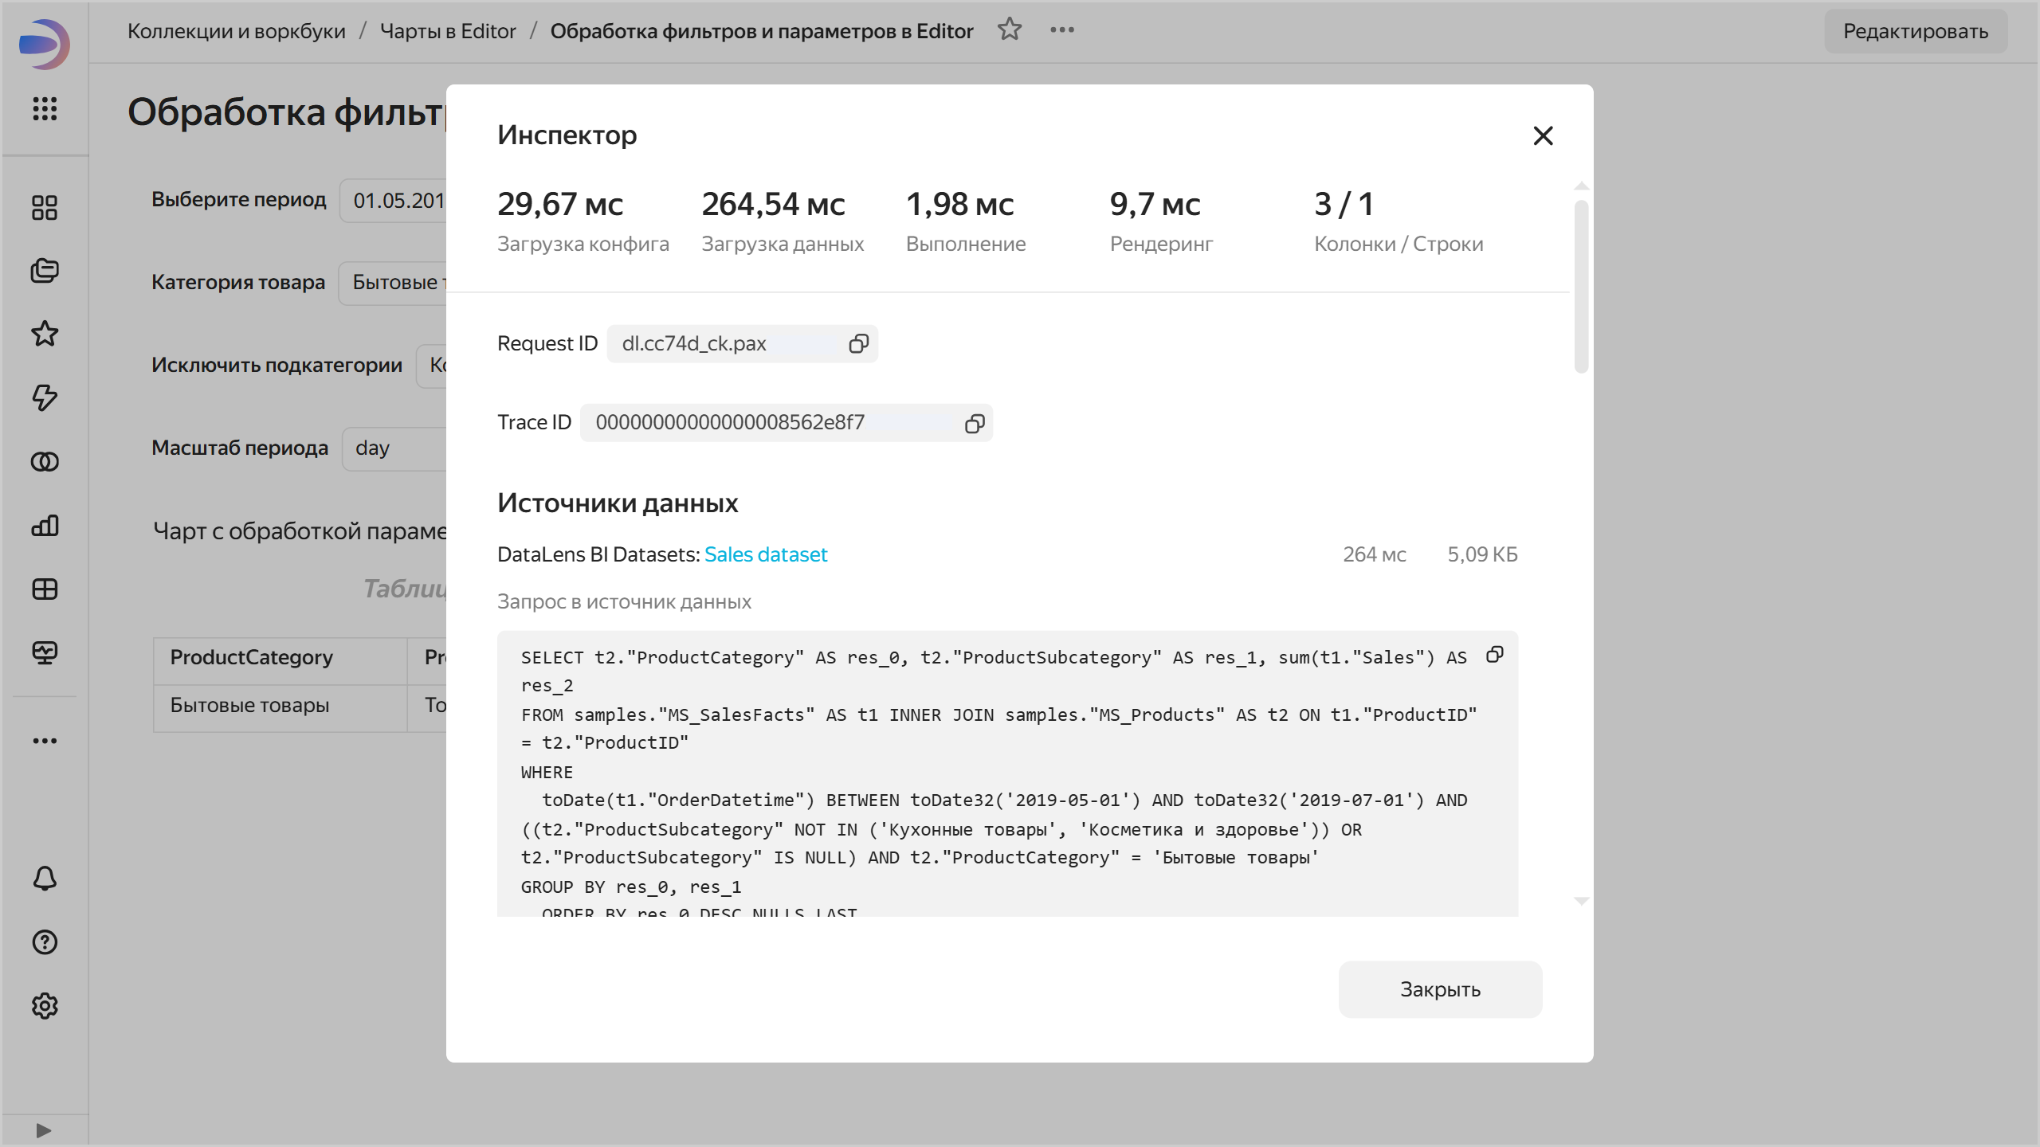This screenshot has width=2040, height=1147.
Task: Click the Закрыть button
Action: 1439,989
